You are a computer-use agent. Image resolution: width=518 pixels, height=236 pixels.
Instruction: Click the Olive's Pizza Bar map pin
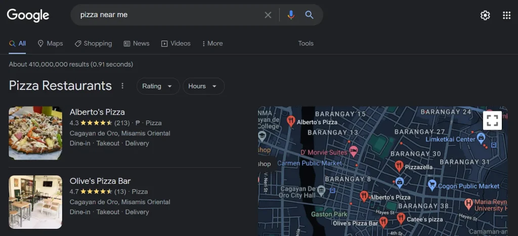tap(383, 222)
